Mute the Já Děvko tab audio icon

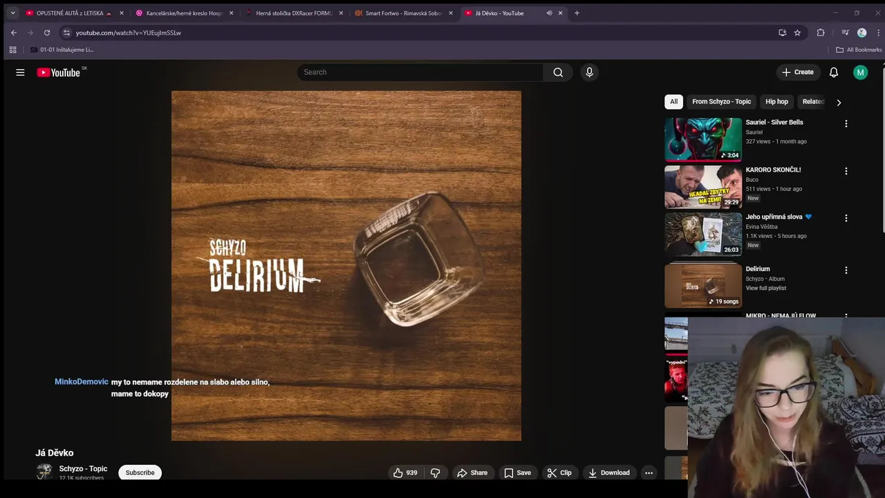549,12
